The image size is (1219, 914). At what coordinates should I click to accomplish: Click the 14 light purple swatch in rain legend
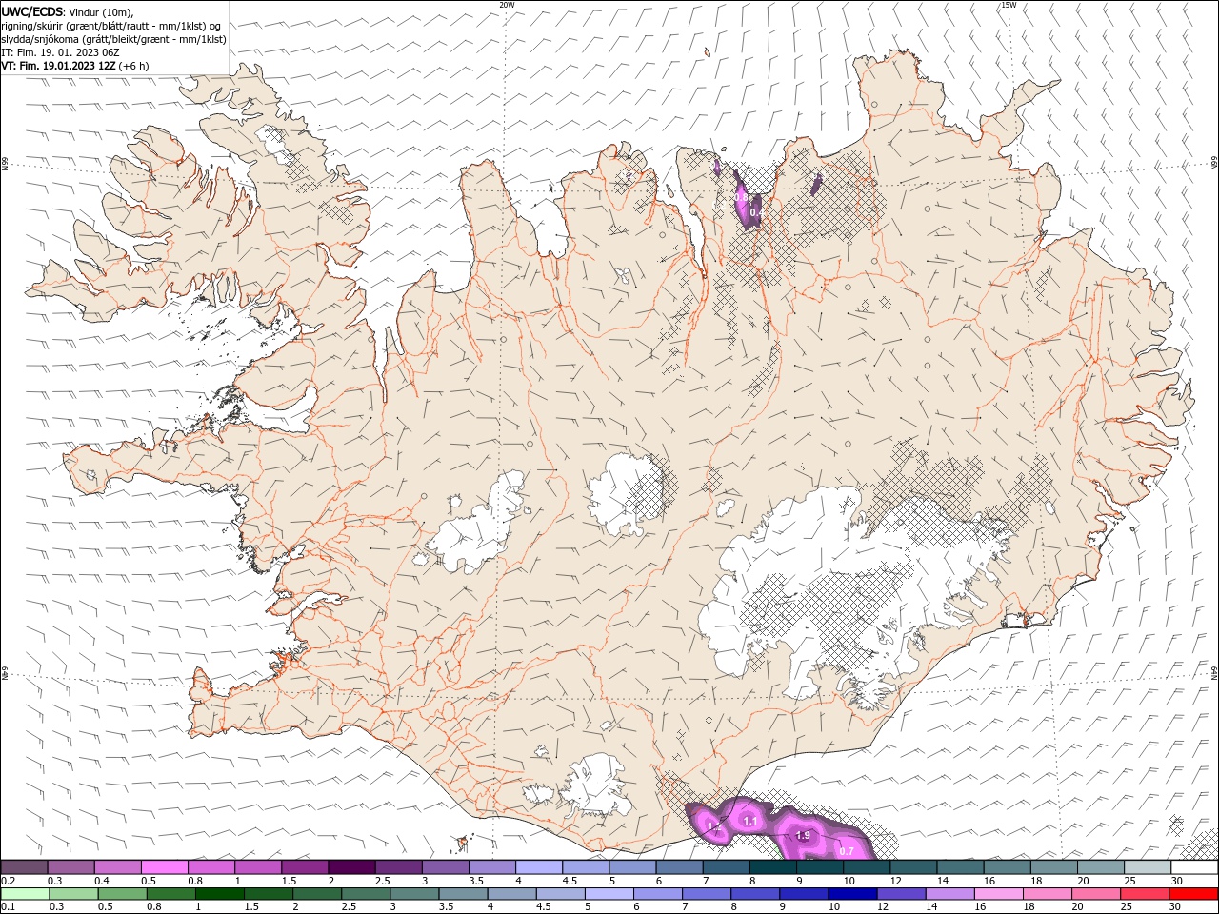coord(950,894)
